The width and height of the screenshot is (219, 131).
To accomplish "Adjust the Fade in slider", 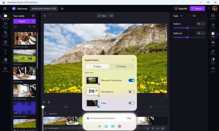I will pyautogui.click(x=187, y=28).
